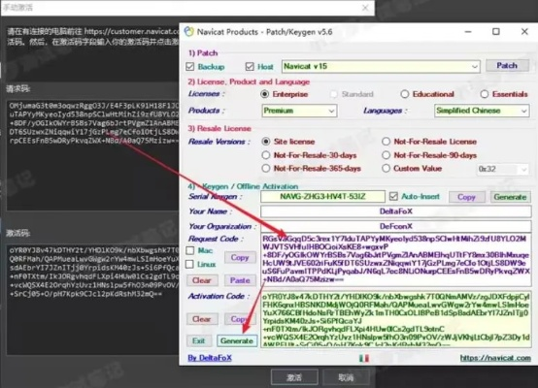Close the manual activation dialog

click(365, 8)
